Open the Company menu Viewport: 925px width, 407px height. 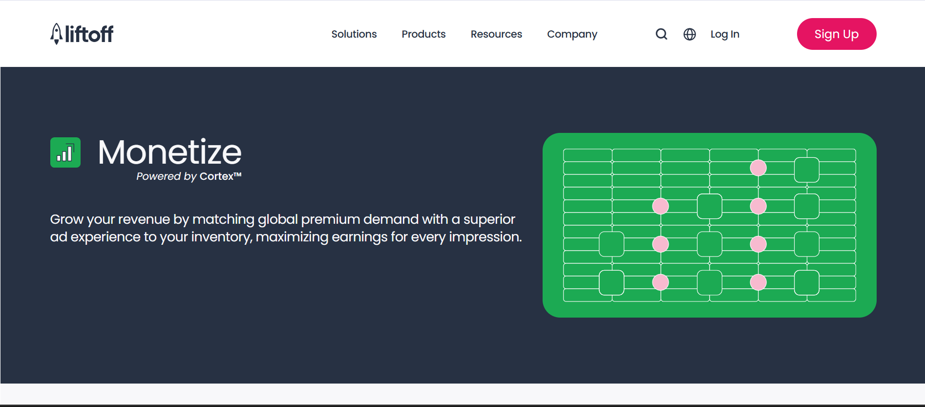click(572, 34)
